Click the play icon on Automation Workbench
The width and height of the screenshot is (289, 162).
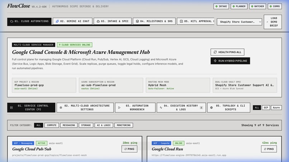pyautogui.click(x=119, y=107)
